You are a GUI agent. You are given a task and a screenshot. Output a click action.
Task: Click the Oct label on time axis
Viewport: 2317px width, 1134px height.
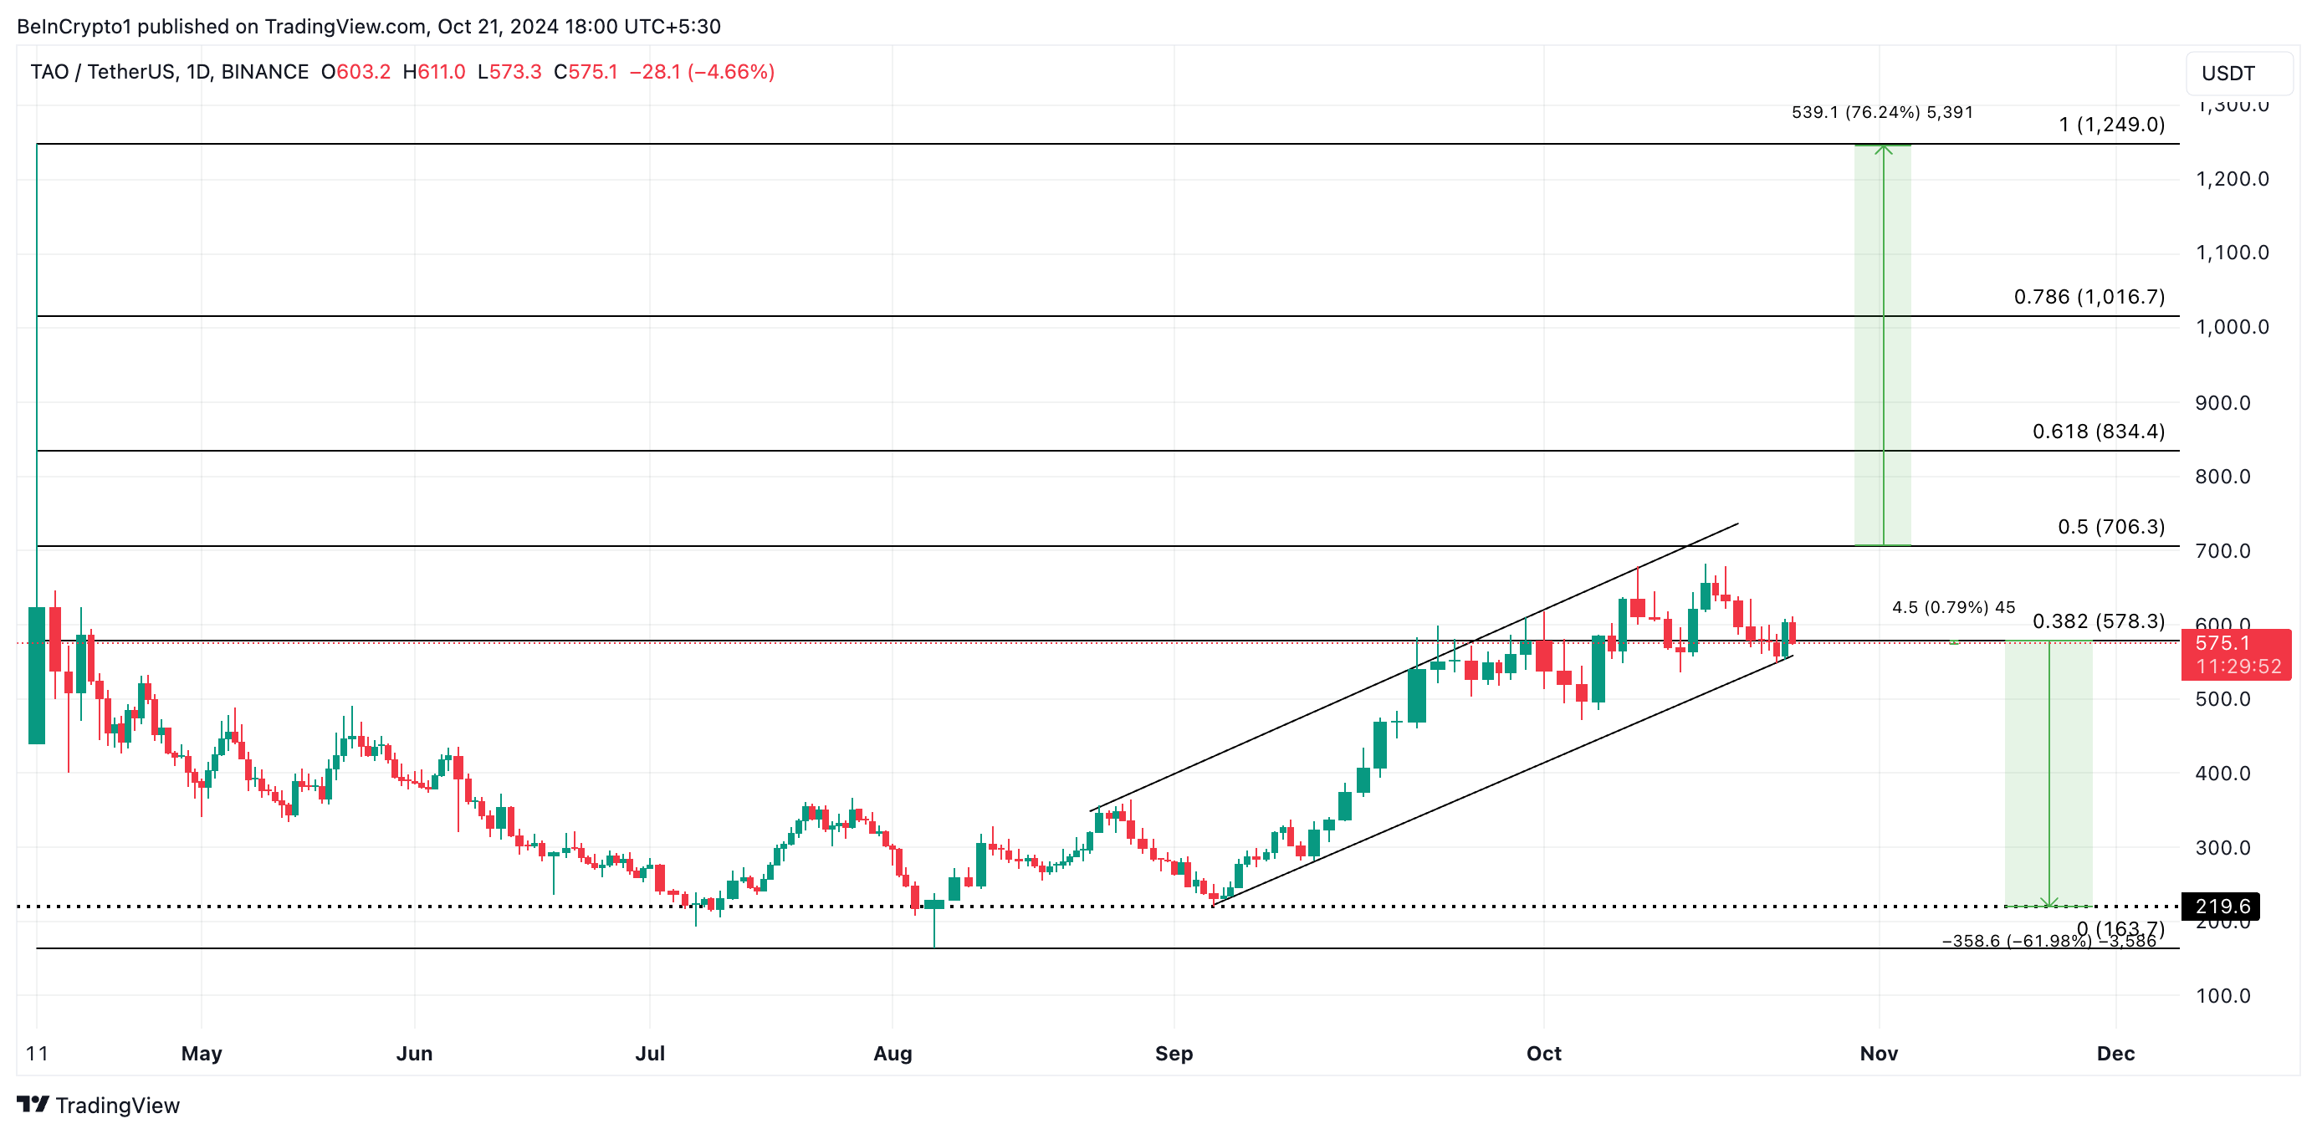coord(1543,1053)
